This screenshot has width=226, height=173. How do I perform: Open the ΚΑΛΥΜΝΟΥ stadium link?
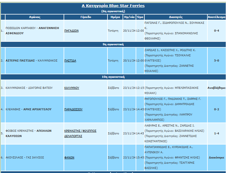point(72,88)
